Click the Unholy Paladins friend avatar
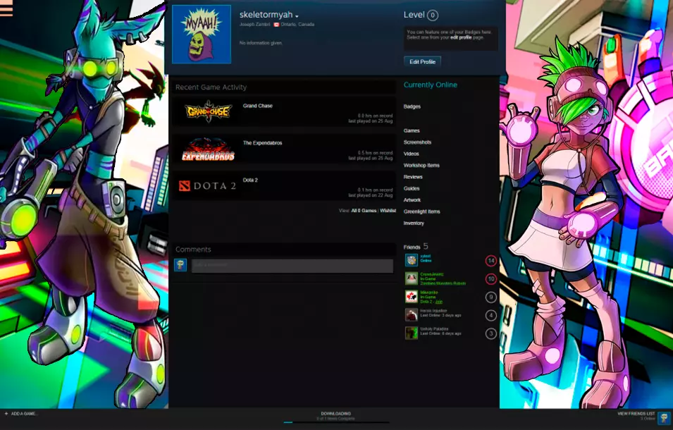 click(x=411, y=333)
